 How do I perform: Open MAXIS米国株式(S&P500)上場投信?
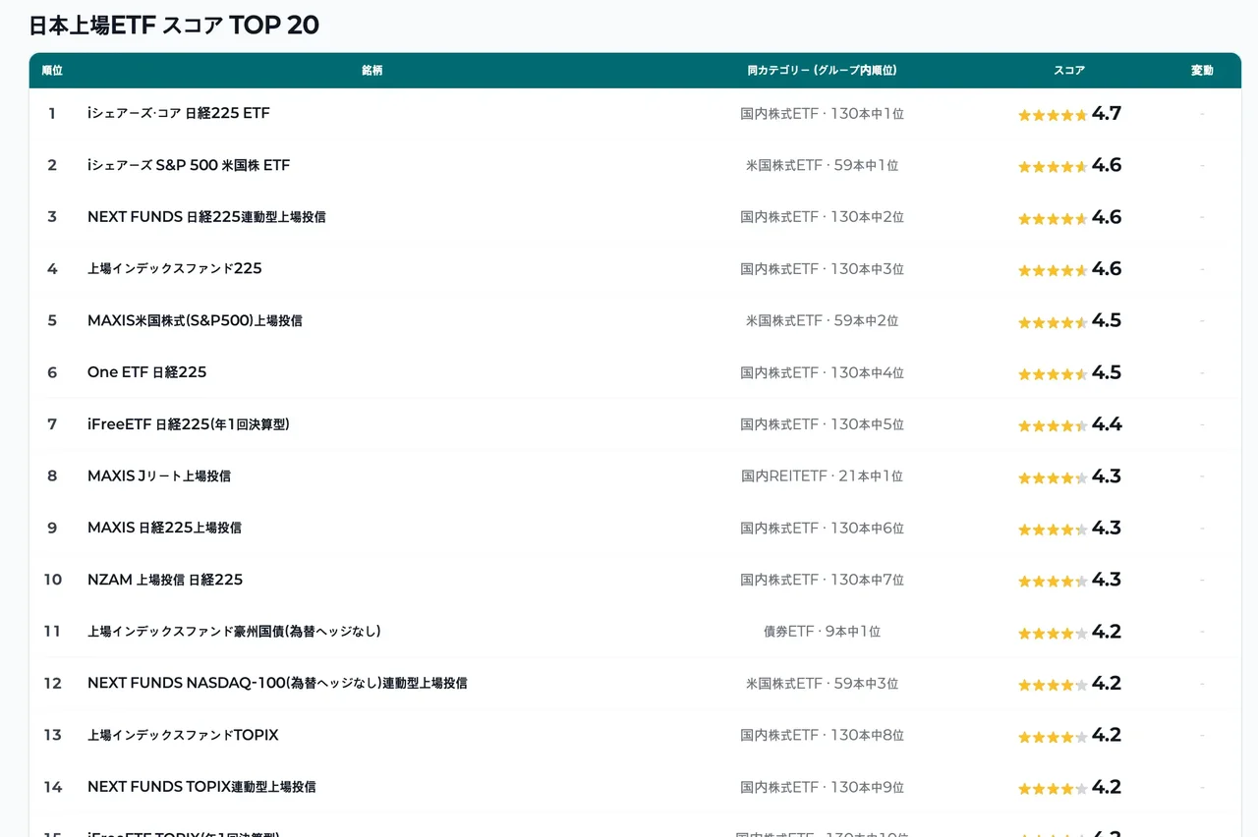point(195,321)
